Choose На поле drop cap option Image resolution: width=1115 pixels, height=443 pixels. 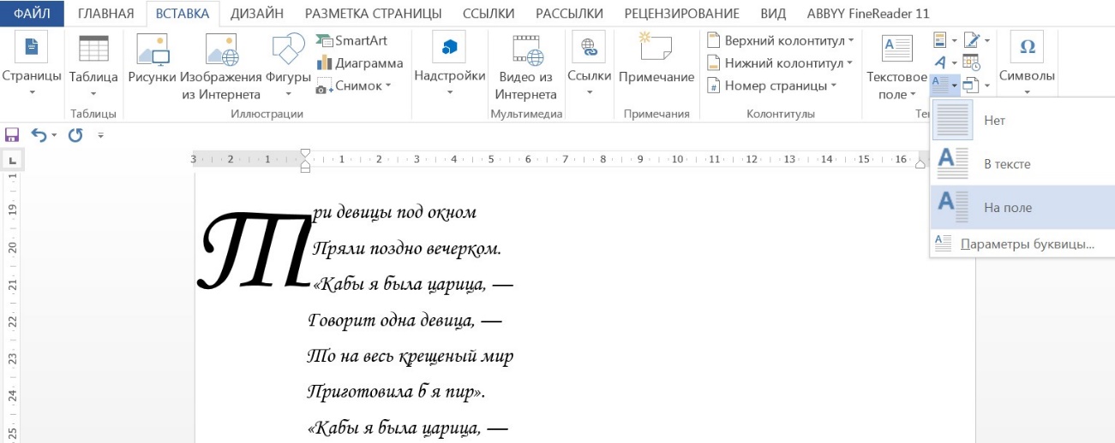click(x=1022, y=208)
